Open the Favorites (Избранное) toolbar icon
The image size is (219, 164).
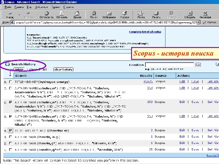(109, 13)
